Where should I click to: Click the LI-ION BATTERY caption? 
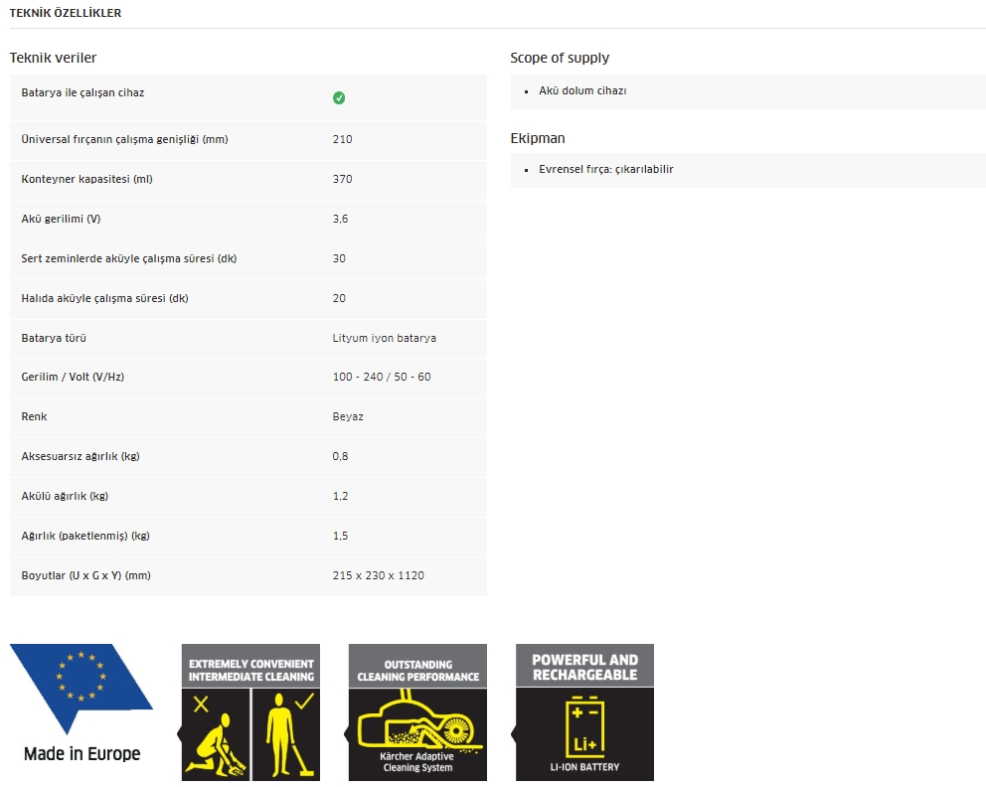point(584,767)
